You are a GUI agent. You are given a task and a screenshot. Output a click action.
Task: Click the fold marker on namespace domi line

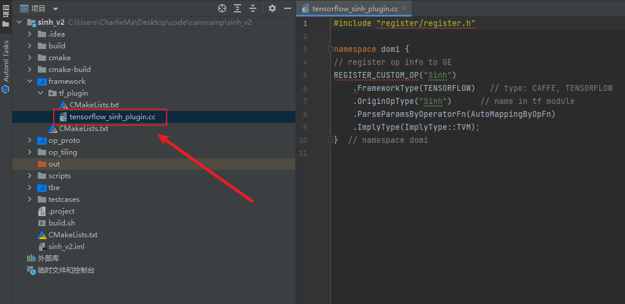(330, 50)
